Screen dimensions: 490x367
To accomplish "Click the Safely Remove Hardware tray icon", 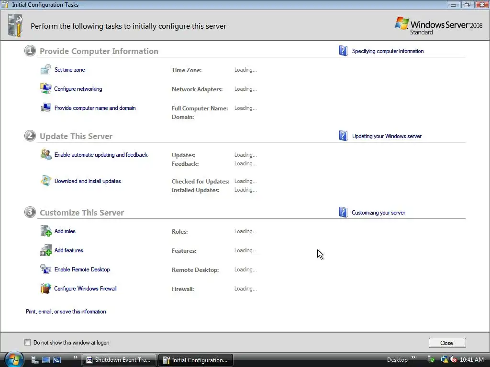I will click(x=431, y=359).
